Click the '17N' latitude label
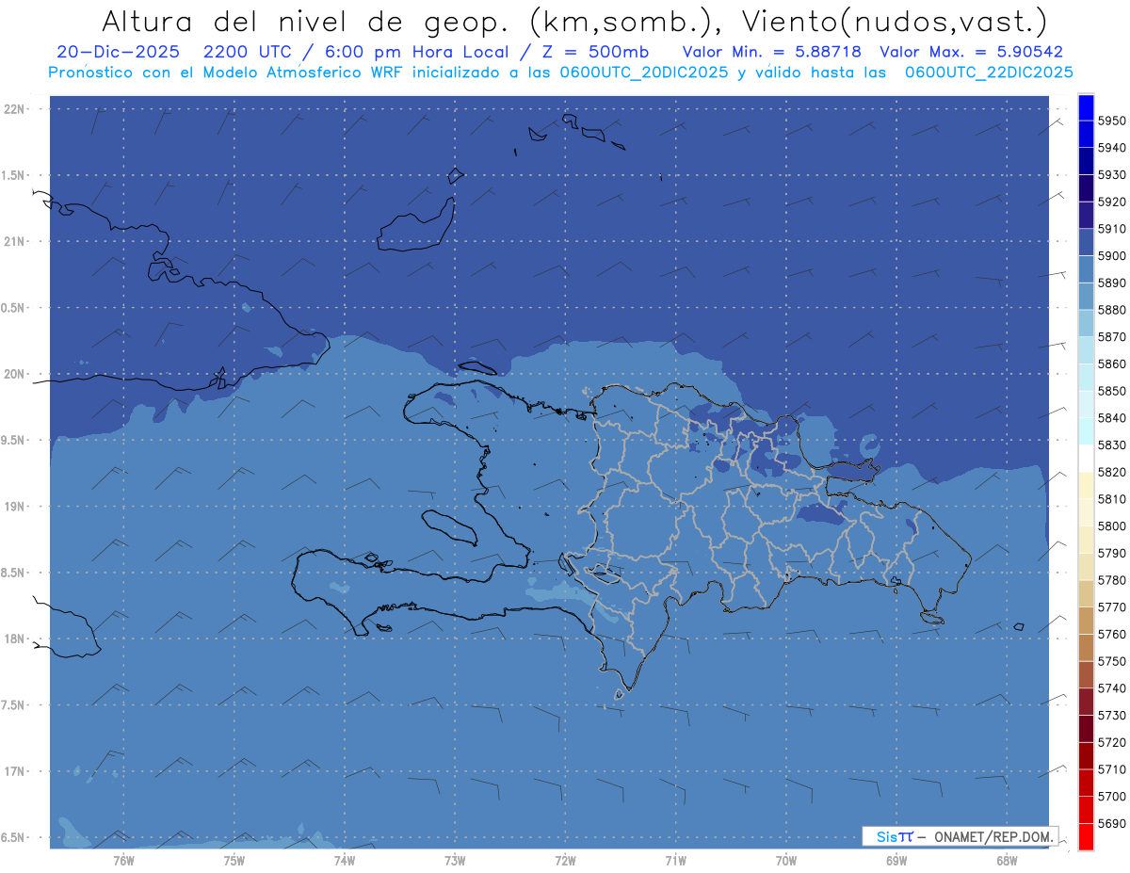 point(14,771)
